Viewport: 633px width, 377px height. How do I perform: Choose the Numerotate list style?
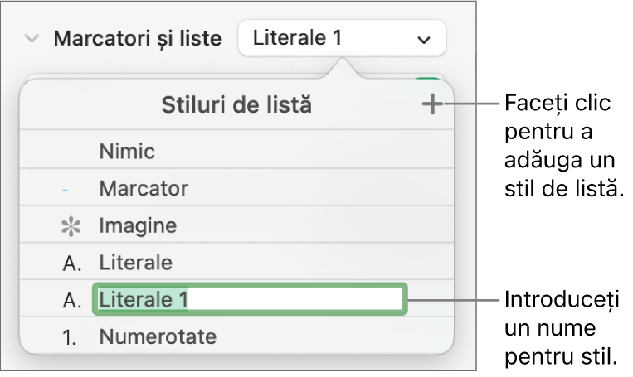pos(158,337)
